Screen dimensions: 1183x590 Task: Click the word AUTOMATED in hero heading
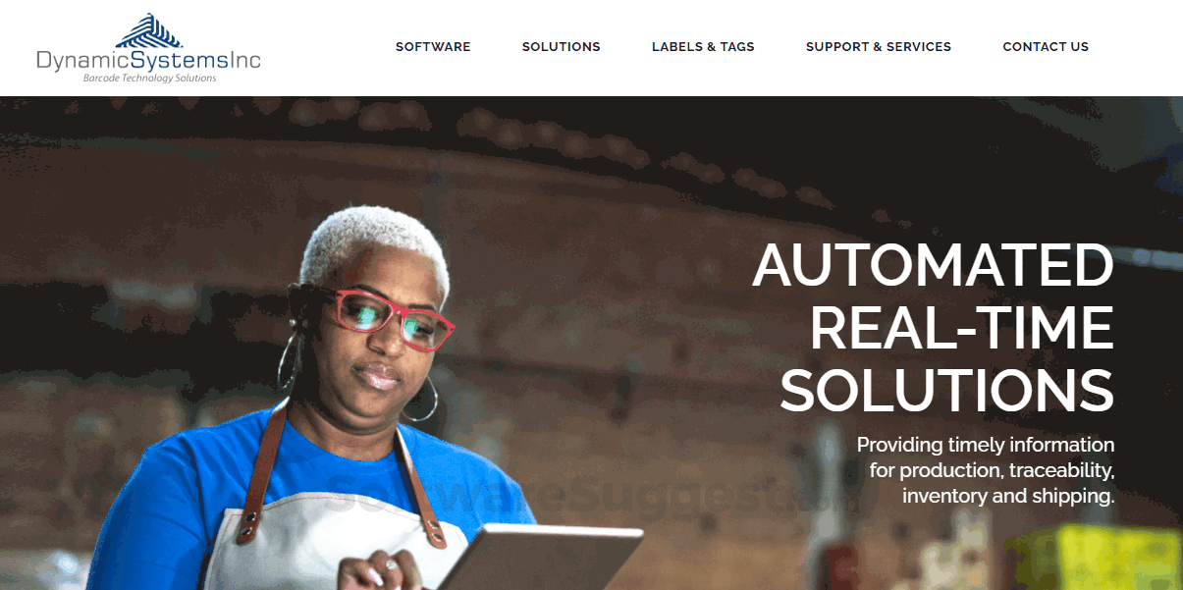pos(934,264)
